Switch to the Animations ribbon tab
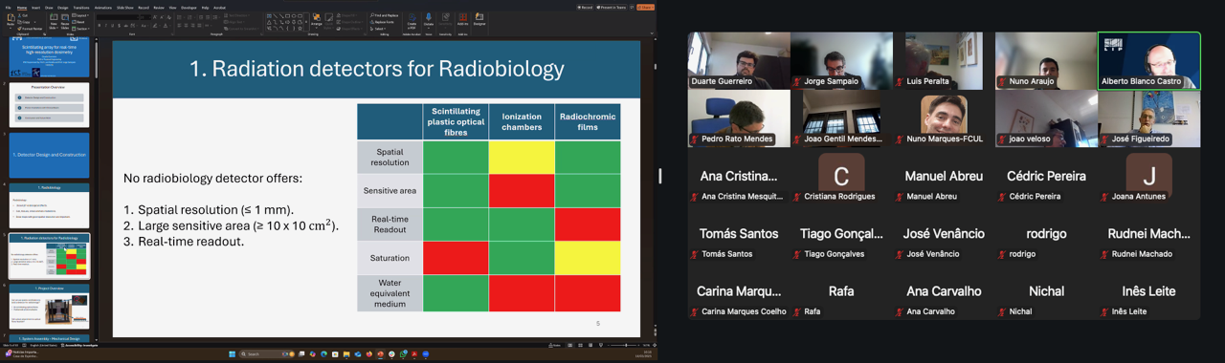 [103, 8]
